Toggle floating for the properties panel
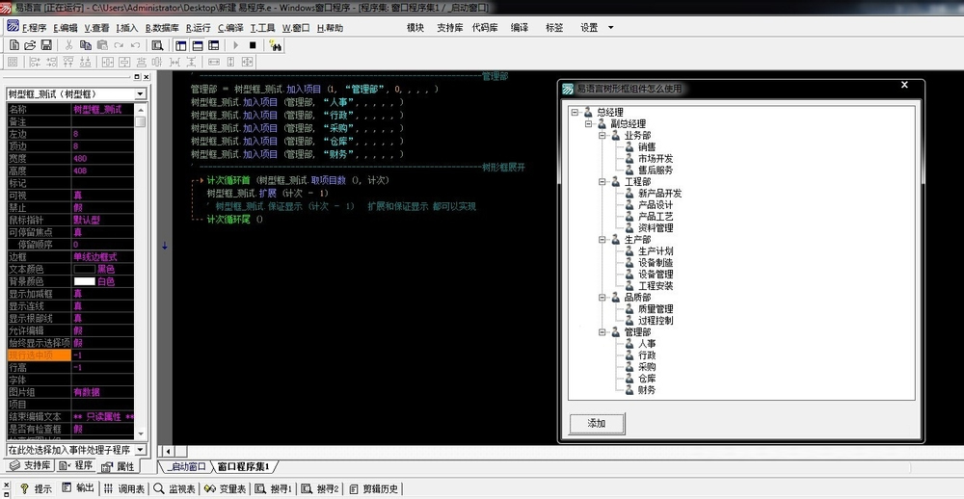The image size is (964, 499). click(137, 77)
